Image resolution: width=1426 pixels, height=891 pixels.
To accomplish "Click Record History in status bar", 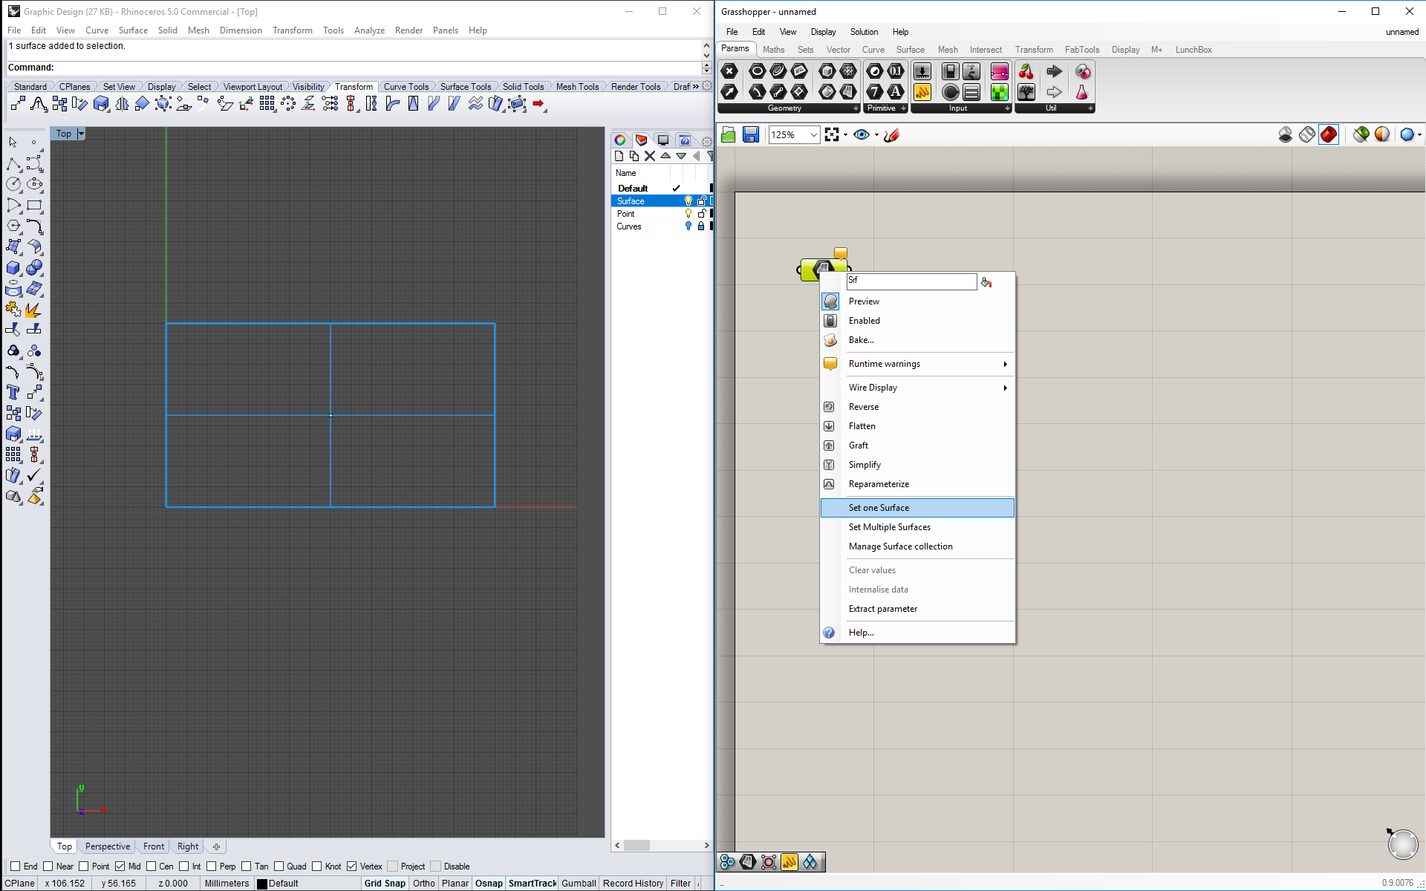I will [x=633, y=884].
